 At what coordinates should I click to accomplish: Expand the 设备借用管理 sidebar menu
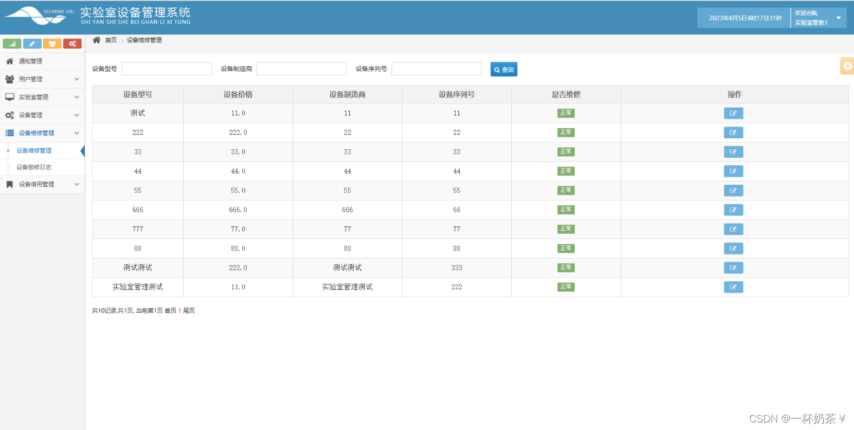(x=42, y=185)
